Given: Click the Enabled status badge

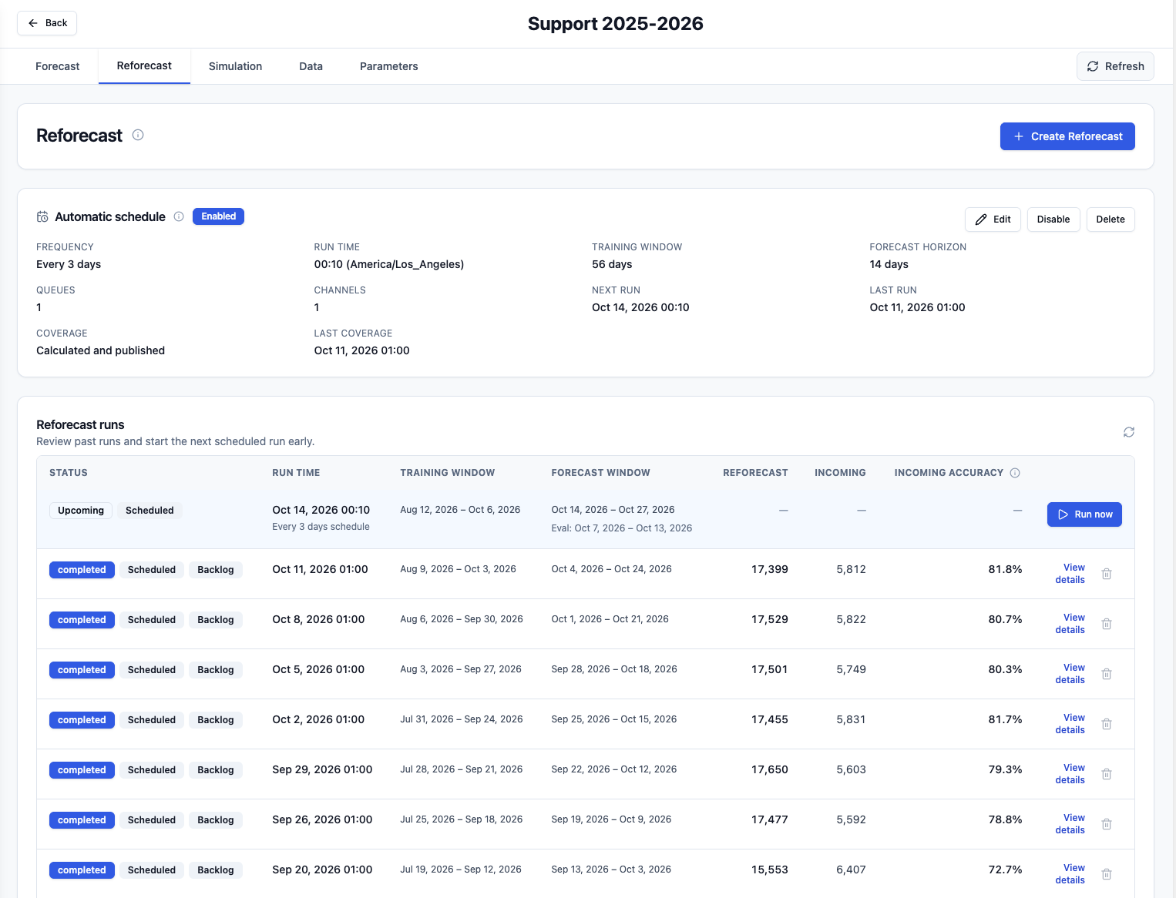Looking at the screenshot, I should [x=218, y=216].
